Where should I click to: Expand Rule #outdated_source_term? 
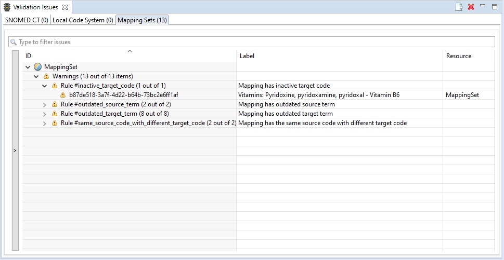tap(45, 104)
